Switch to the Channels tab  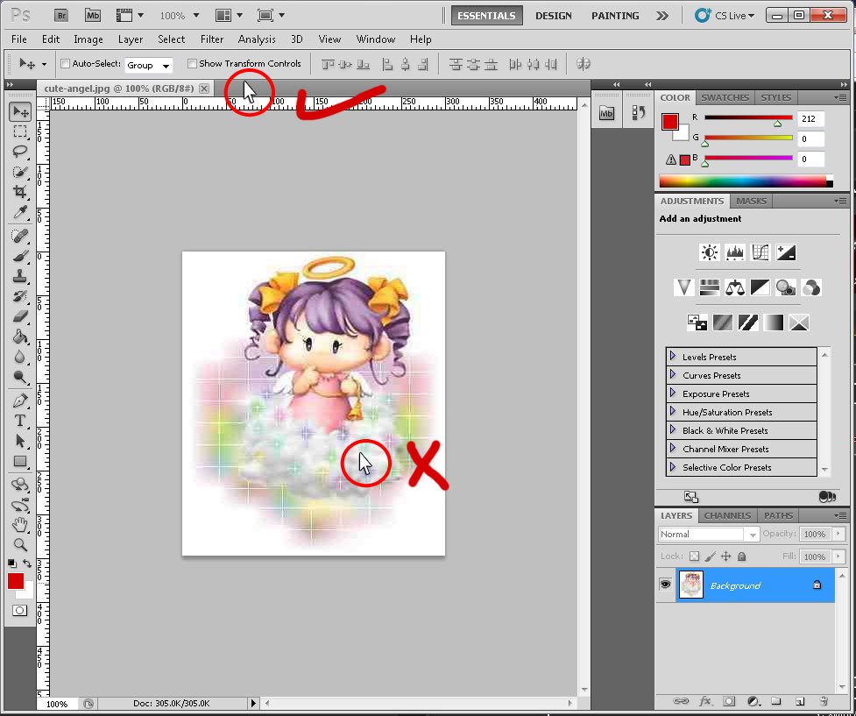(x=727, y=515)
